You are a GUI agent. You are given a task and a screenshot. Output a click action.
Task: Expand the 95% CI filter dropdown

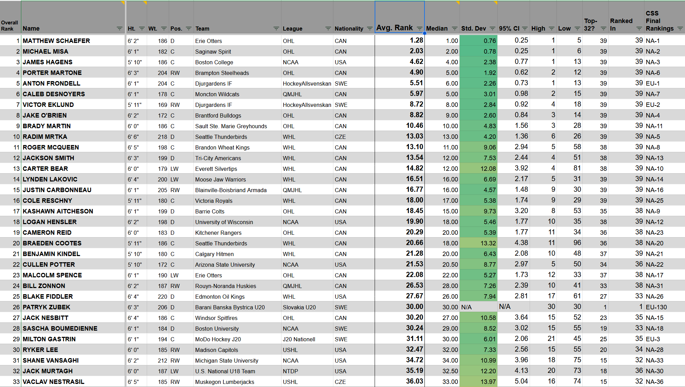pos(524,29)
